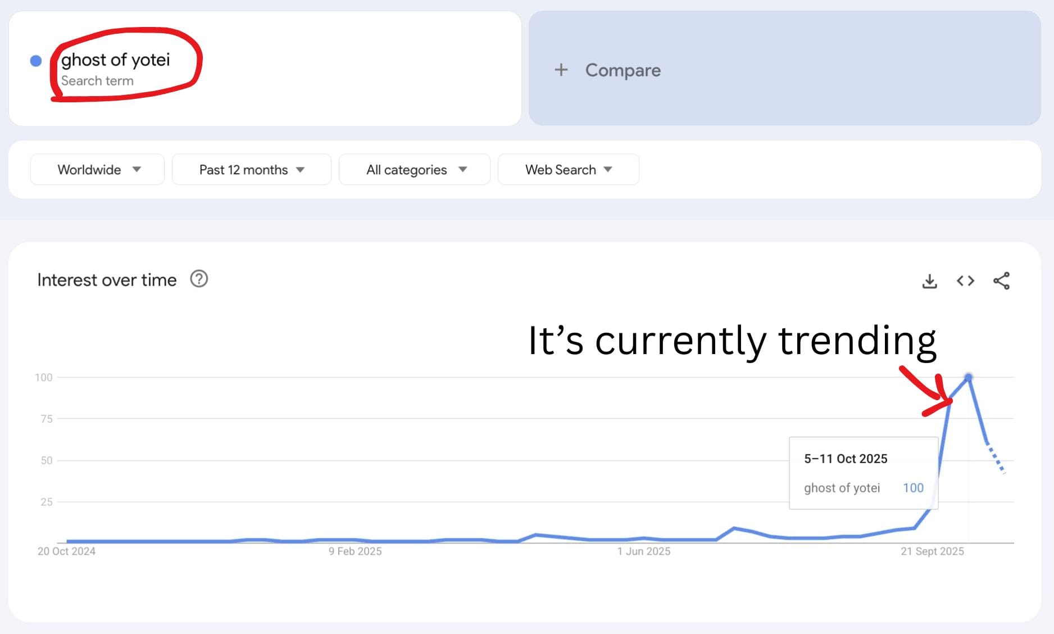Click the peak data point at 100
1054x634 pixels.
click(x=969, y=377)
